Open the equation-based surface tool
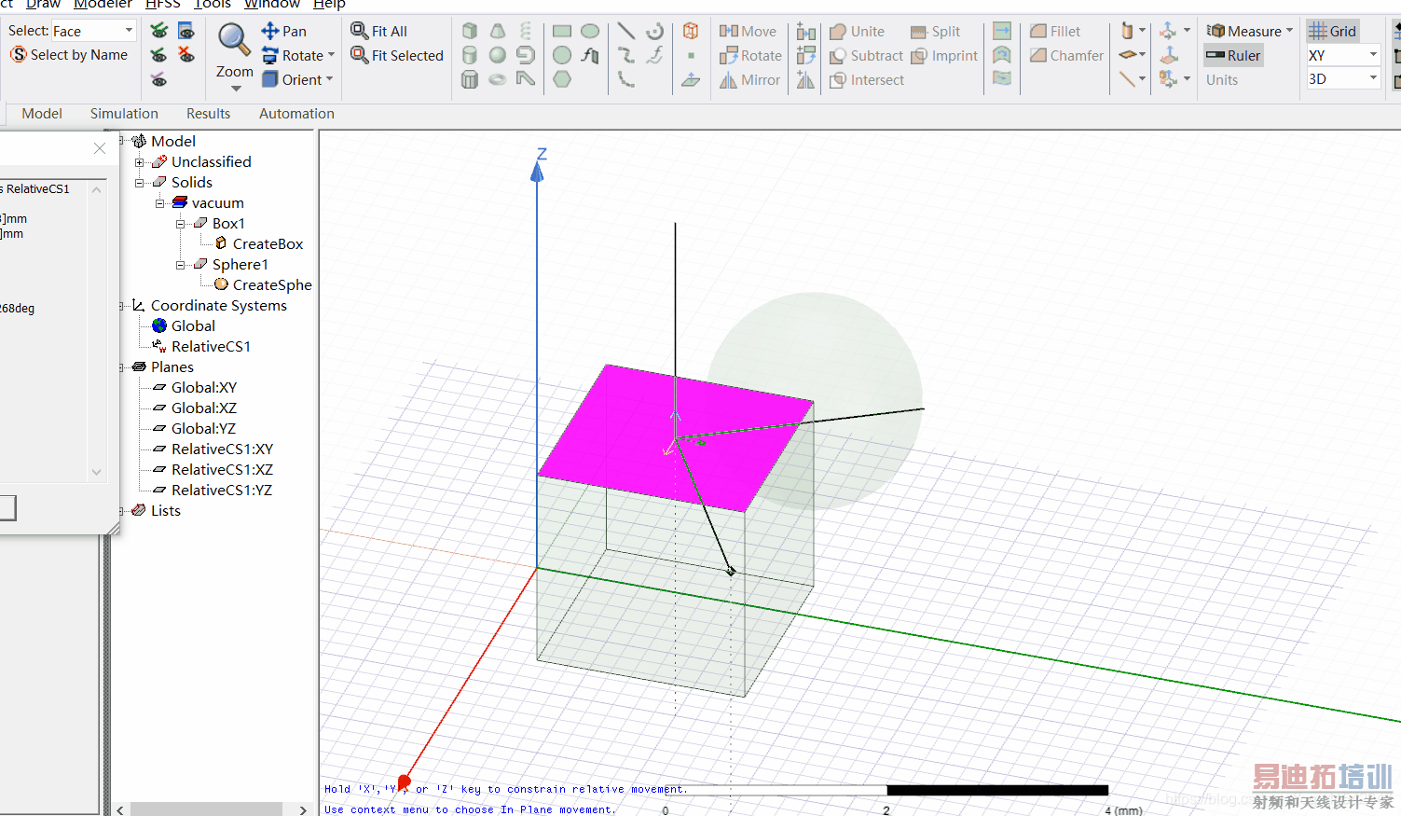Viewport: 1401px width, 816px height. coord(590,55)
